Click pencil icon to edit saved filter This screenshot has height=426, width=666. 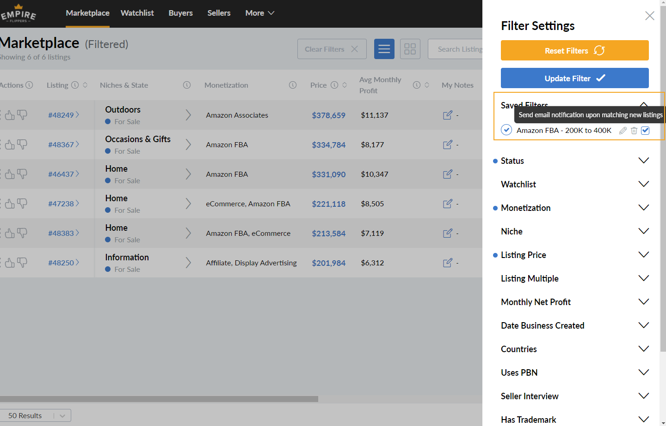point(623,131)
